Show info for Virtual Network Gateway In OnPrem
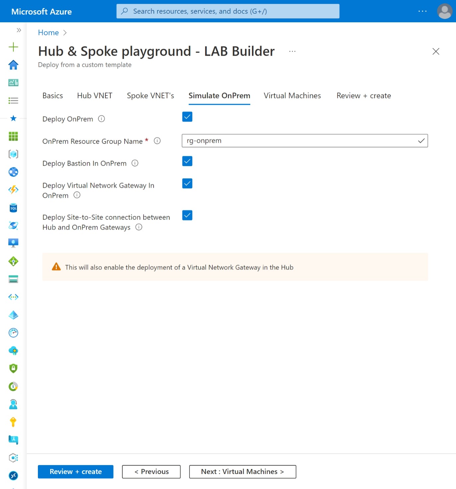 [77, 195]
